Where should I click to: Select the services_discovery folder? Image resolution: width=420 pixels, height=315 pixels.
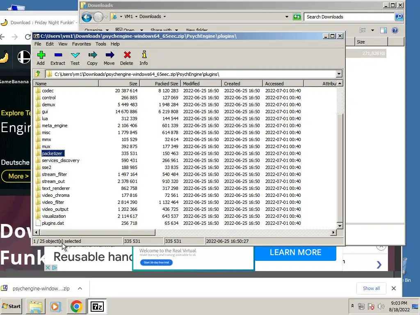[x=61, y=160]
